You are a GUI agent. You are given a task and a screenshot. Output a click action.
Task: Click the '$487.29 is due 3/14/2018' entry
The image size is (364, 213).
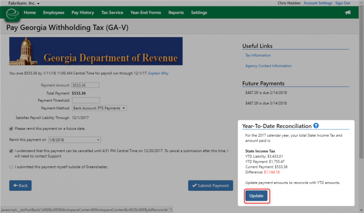(266, 103)
